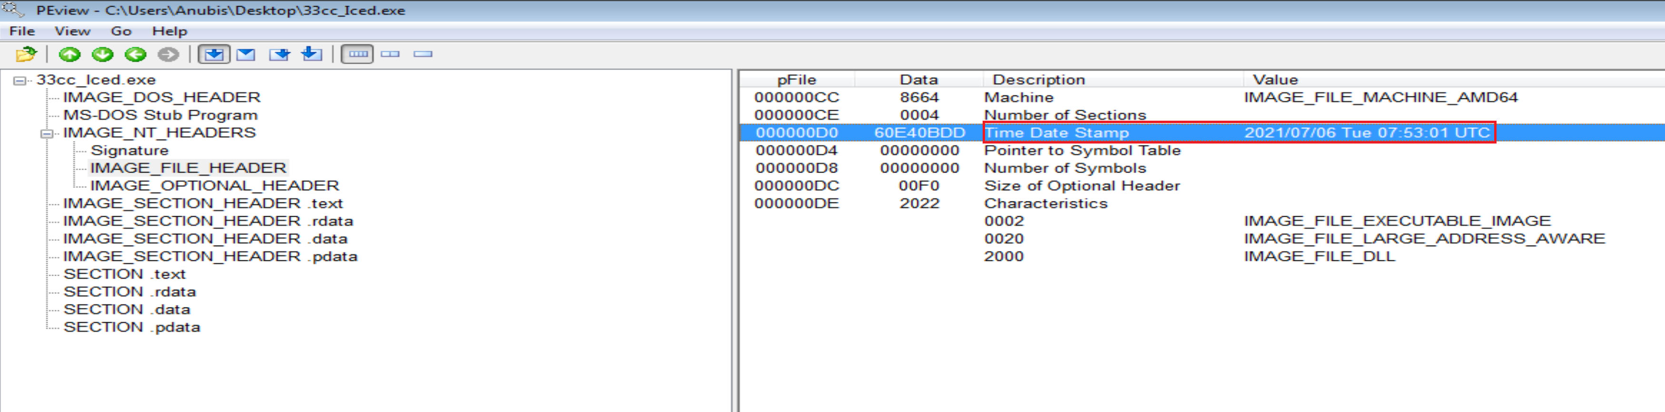Collapse the 33cc_Iced.exe root node
Screen dimensions: 1665x412
[20, 81]
